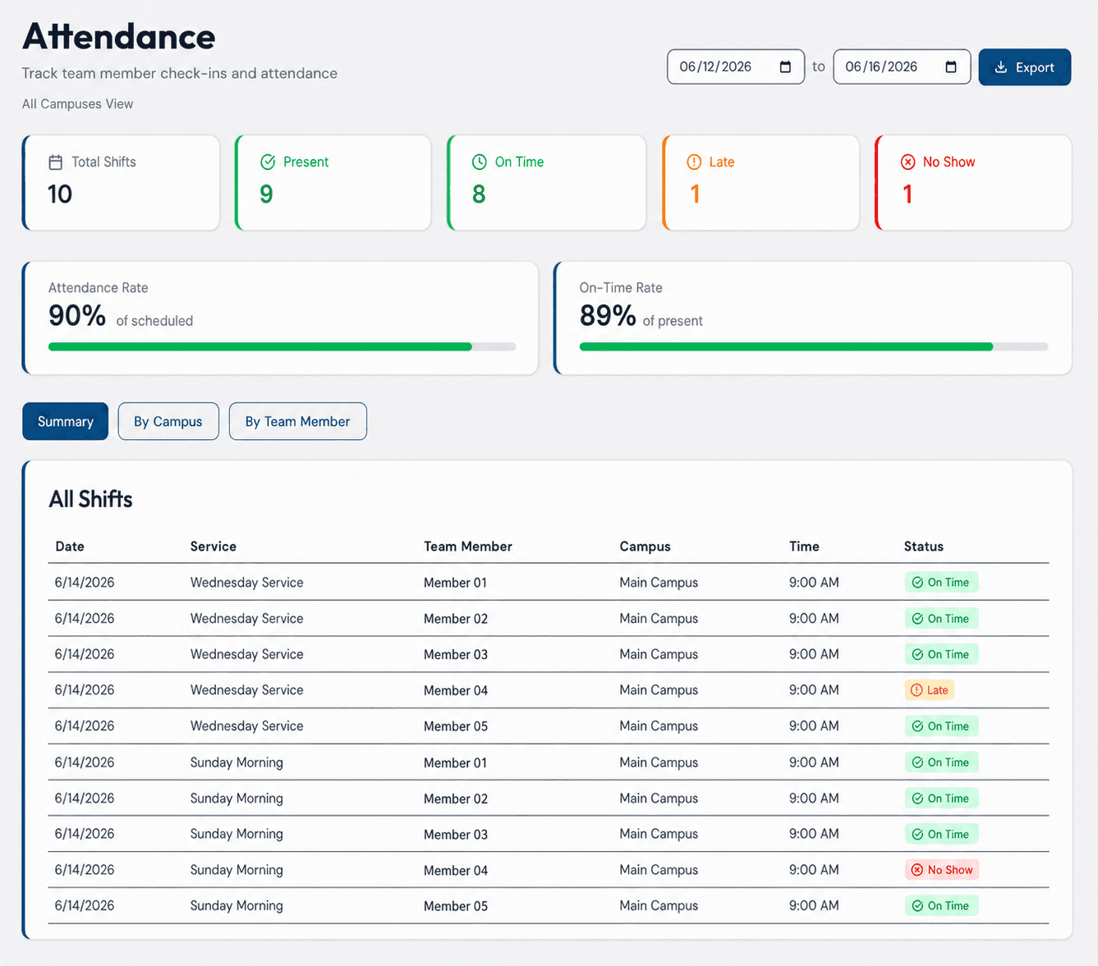Click the All Campuses View label

77,104
